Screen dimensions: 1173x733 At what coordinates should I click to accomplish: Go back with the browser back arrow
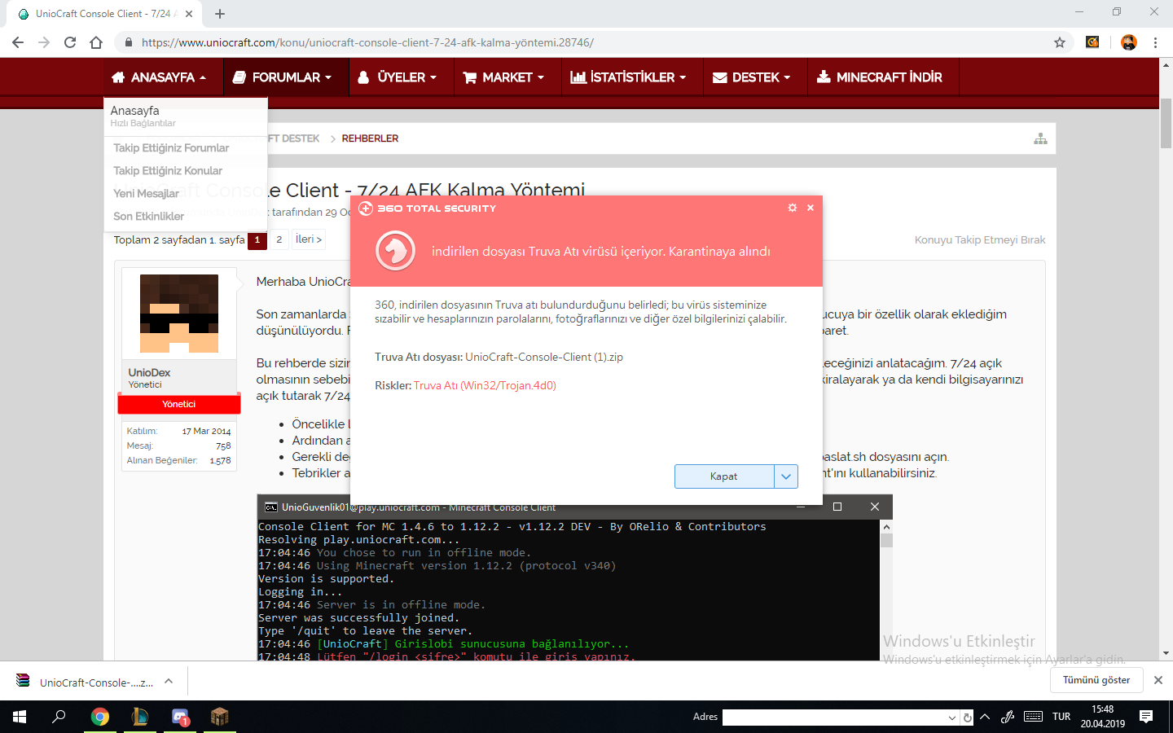18,42
